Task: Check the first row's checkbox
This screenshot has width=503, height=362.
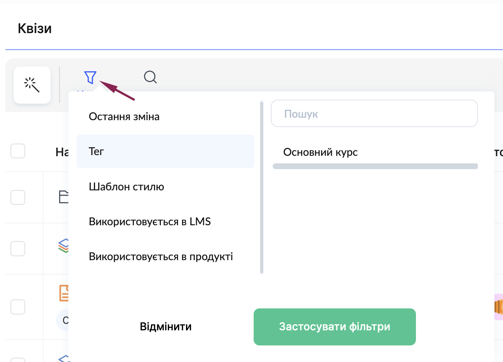Action: tap(18, 197)
